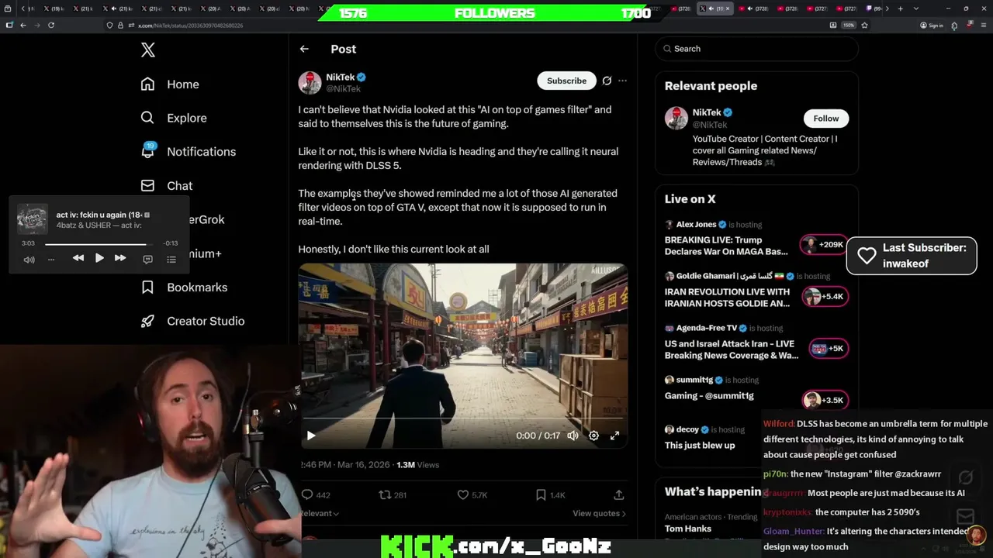Open Explore in the sidebar
The width and height of the screenshot is (993, 558).
point(174,118)
